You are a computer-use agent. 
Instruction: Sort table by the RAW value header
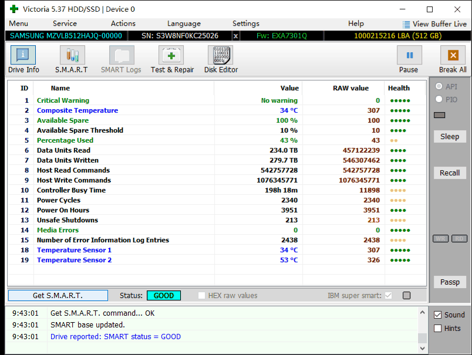pyautogui.click(x=350, y=88)
